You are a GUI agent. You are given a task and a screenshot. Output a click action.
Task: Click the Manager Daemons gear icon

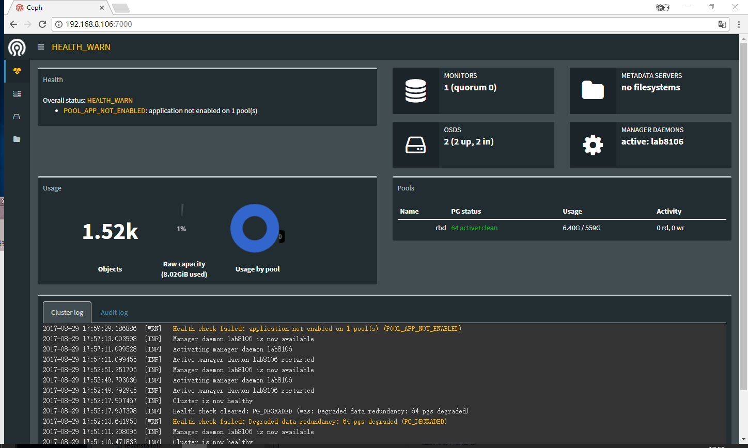click(x=593, y=145)
